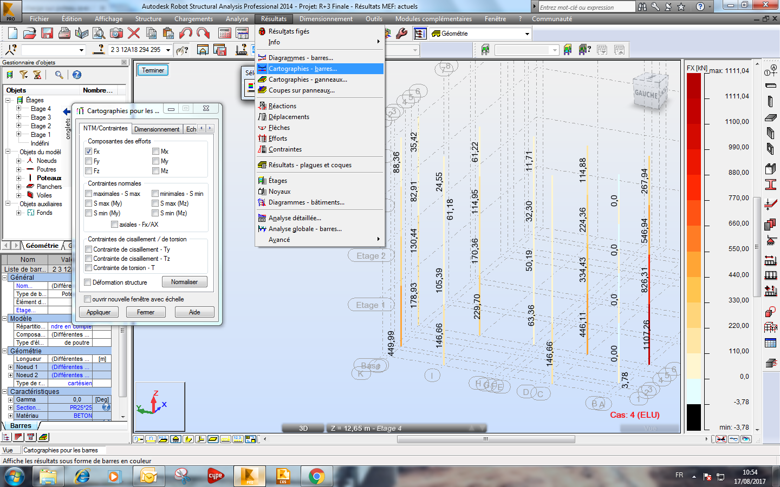Enable the Mz moment checkbox
780x487 pixels.
(155, 171)
